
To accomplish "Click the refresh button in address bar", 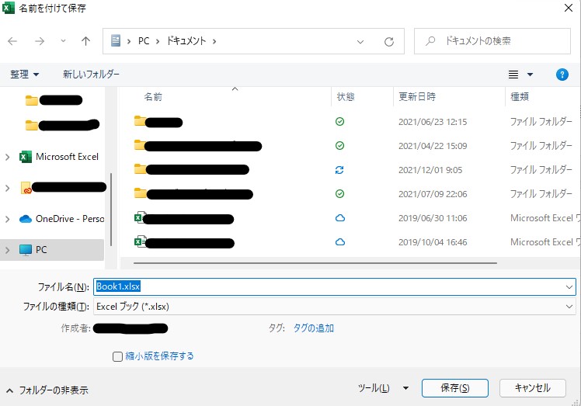I will [388, 40].
